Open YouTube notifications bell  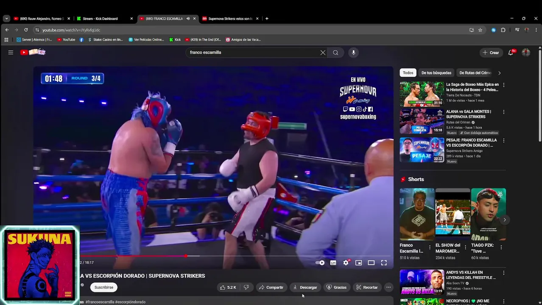pyautogui.click(x=511, y=53)
